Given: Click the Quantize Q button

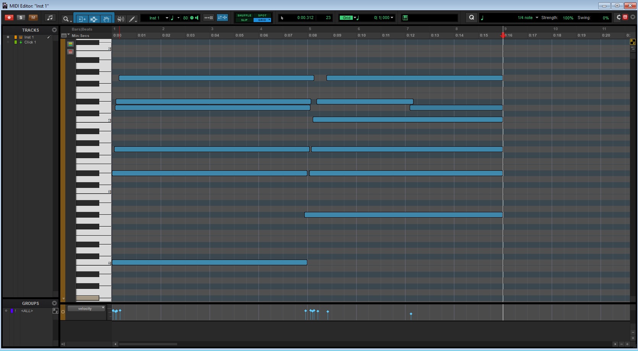Looking at the screenshot, I should pyautogui.click(x=472, y=18).
